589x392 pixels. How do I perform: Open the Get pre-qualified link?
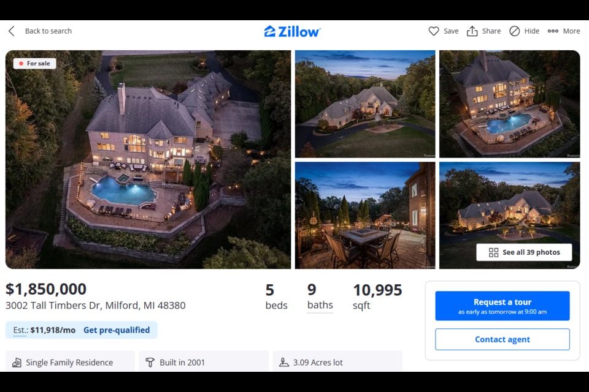click(x=117, y=330)
